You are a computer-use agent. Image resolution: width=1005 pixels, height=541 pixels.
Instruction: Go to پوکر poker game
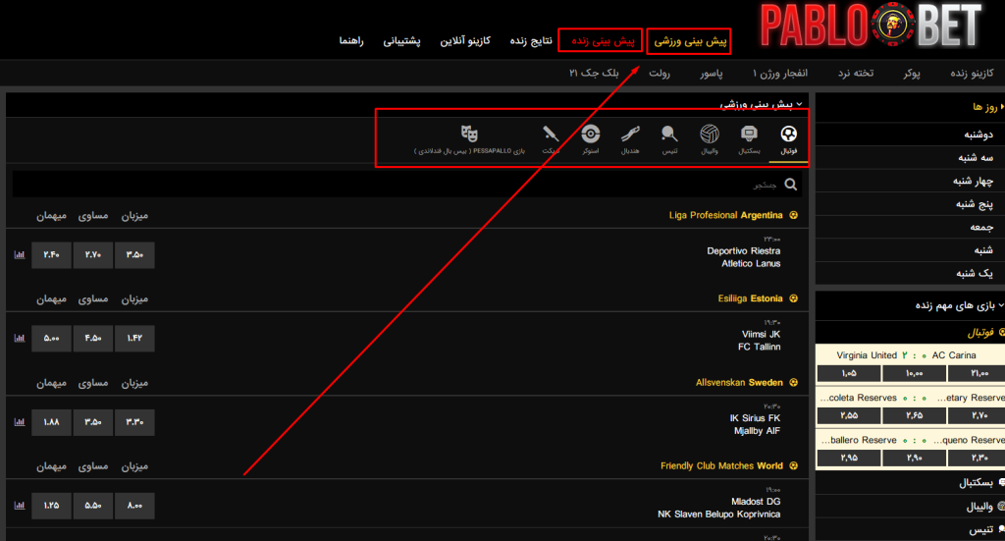click(x=912, y=74)
